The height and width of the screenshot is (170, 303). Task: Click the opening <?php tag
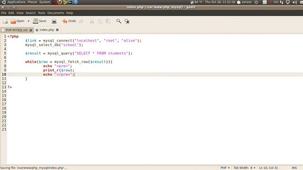[13, 36]
